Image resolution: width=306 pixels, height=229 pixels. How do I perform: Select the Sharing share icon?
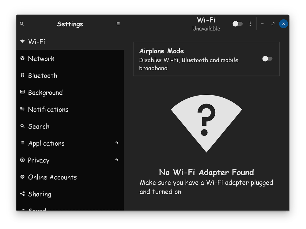coord(22,194)
